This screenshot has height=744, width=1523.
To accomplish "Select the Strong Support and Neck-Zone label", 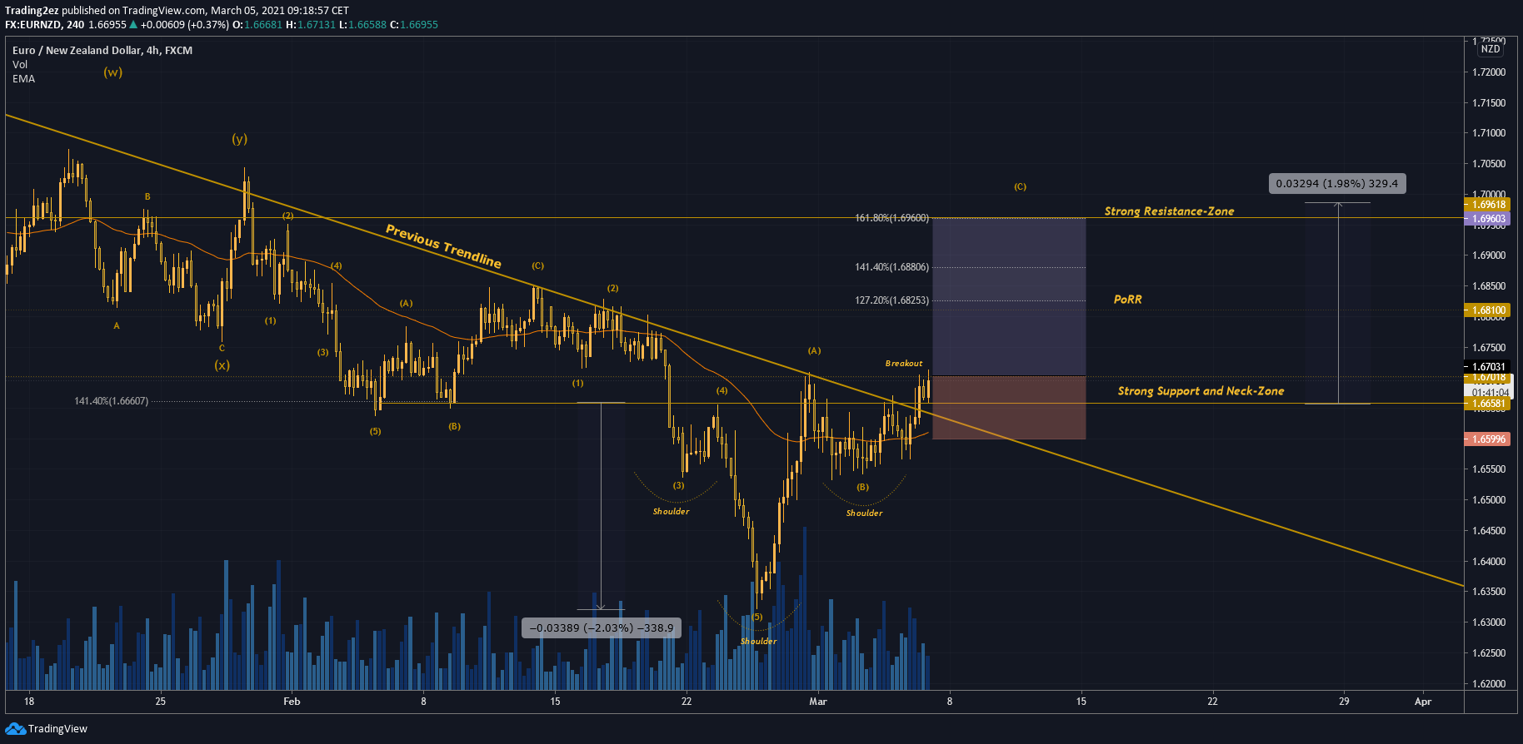I will pos(1201,391).
